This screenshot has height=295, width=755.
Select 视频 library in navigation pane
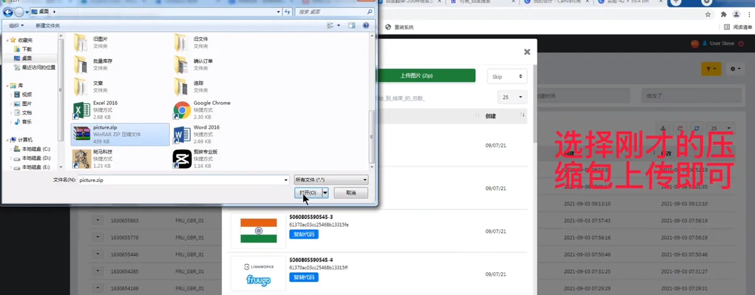23,94
